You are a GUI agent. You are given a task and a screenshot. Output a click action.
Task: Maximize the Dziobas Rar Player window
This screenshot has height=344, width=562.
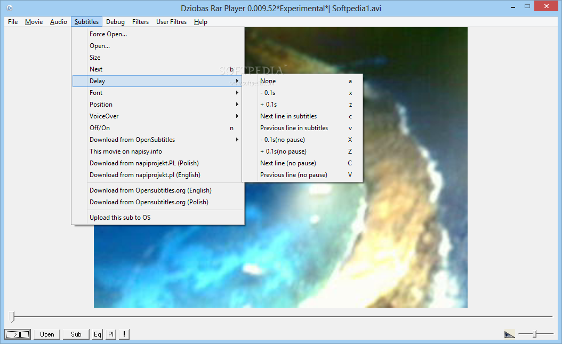527,6
